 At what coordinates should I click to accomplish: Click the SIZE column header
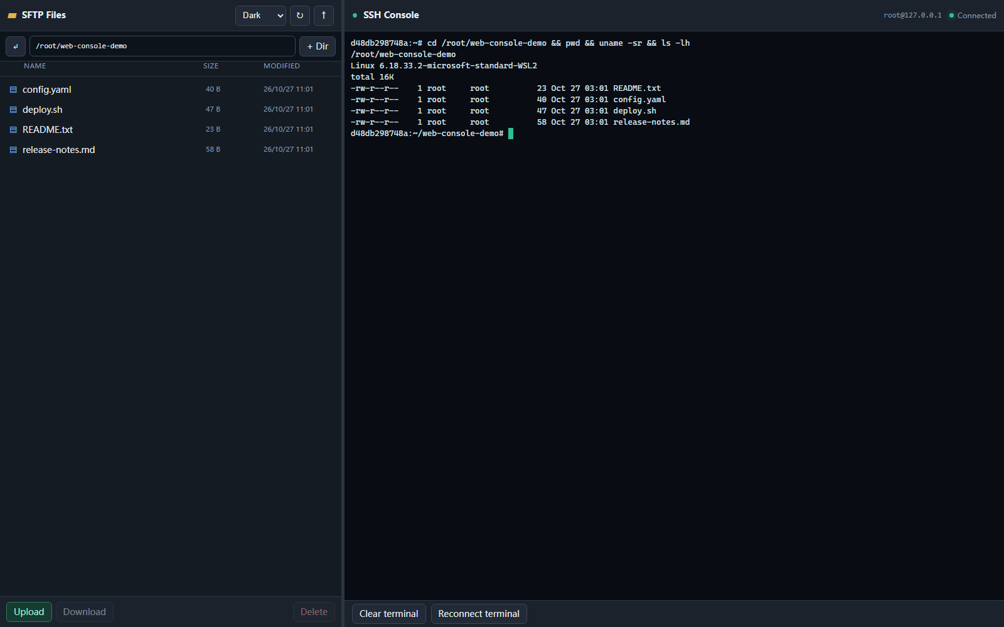pyautogui.click(x=211, y=66)
